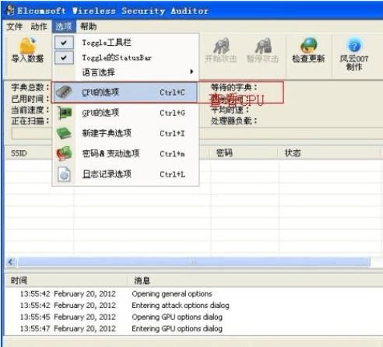The height and width of the screenshot is (347, 383).
Task: Click the GPU card icon in menu
Action: coord(64,113)
